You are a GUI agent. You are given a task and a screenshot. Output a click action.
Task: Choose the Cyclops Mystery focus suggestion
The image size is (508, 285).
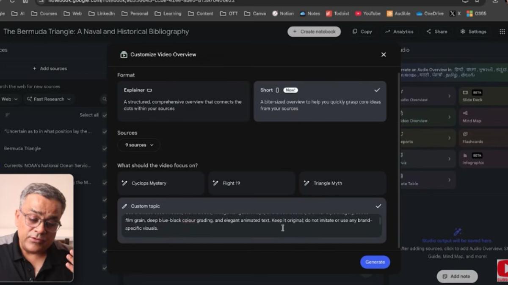click(161, 183)
